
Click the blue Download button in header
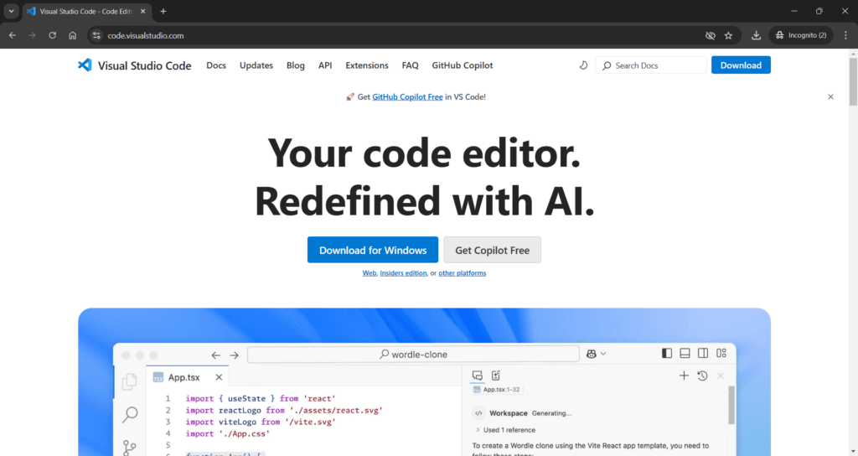(x=741, y=65)
